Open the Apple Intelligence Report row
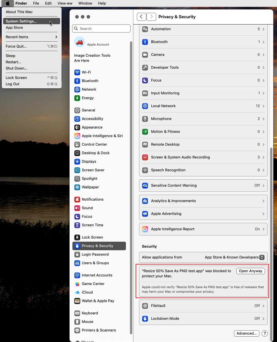Viewport: 277px width, 342px height. tap(203, 229)
